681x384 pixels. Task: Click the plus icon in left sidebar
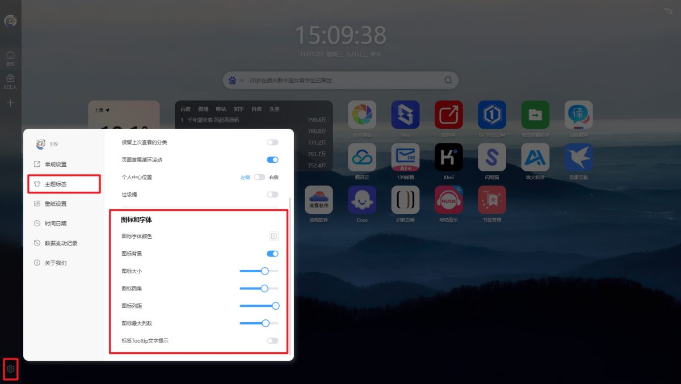click(x=10, y=103)
